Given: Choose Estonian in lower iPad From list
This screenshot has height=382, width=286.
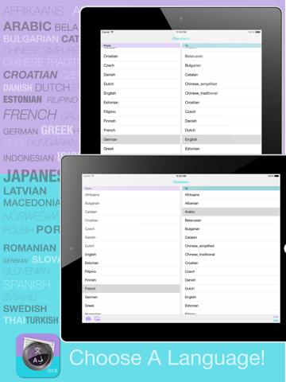Looking at the screenshot, I should coord(131,263).
